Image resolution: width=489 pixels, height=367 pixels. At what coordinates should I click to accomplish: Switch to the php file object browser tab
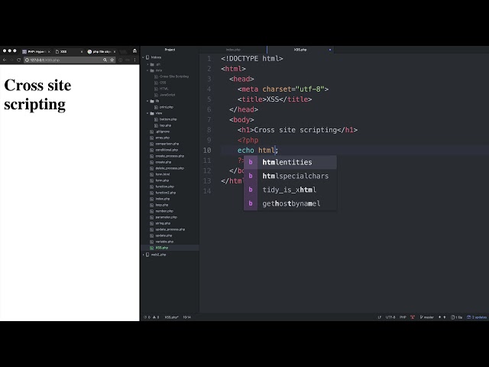(101, 51)
